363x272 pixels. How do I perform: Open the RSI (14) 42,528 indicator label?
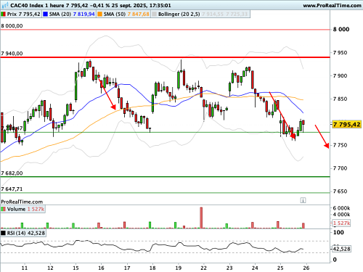(x=26, y=233)
